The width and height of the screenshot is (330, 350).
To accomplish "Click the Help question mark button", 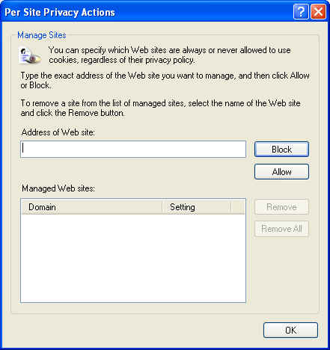I will click(301, 11).
